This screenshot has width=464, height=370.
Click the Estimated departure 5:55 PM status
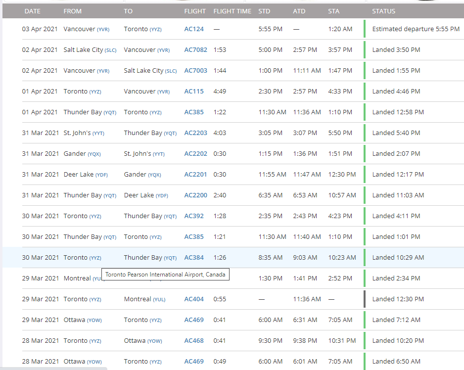point(416,29)
